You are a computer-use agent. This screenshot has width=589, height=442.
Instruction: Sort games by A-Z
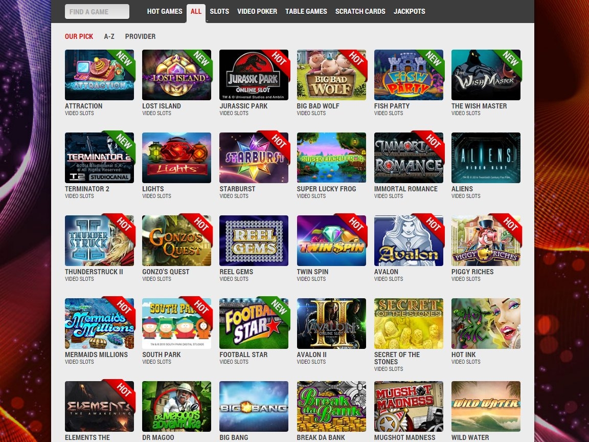click(x=109, y=36)
